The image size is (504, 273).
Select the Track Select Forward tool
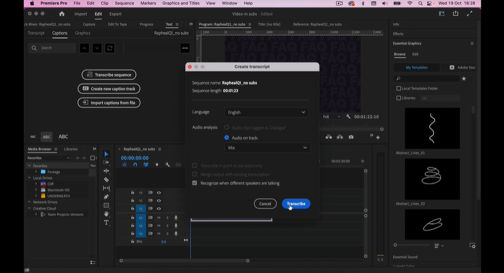tap(106, 162)
